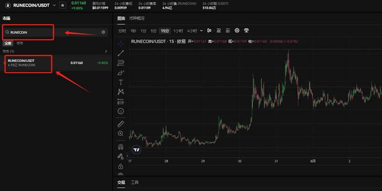Click the 30 date label on time axis

pyautogui.click(x=240, y=161)
